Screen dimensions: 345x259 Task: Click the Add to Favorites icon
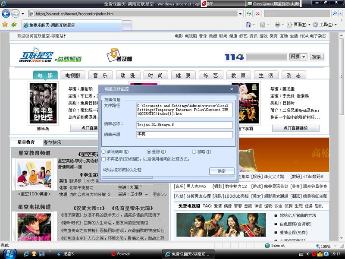pyautogui.click(x=14, y=25)
